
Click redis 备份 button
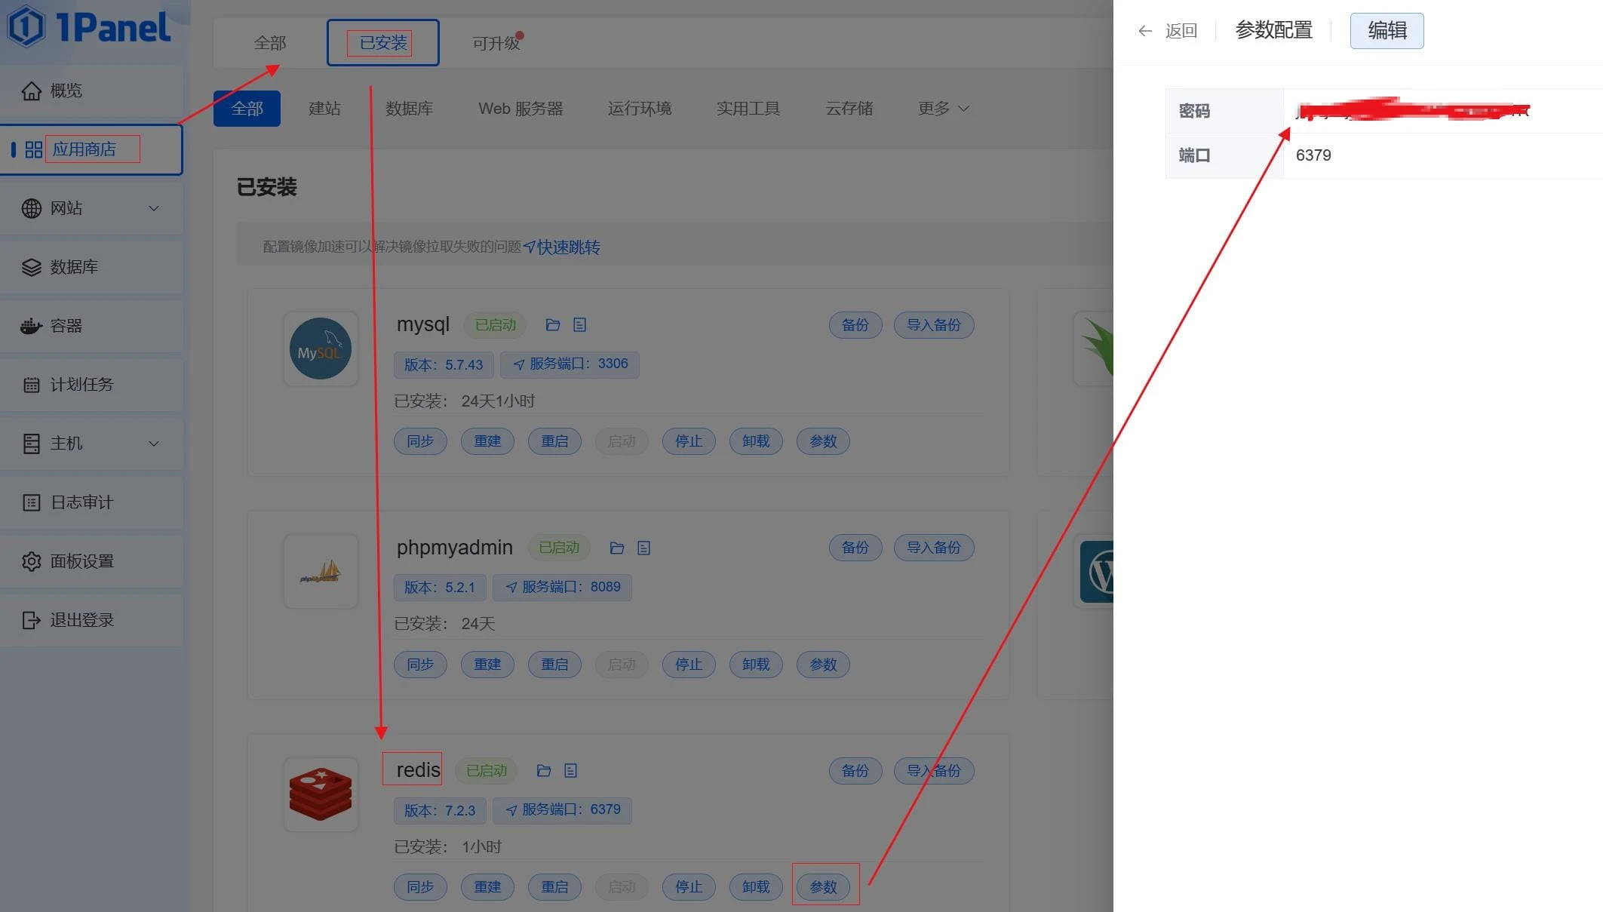855,771
